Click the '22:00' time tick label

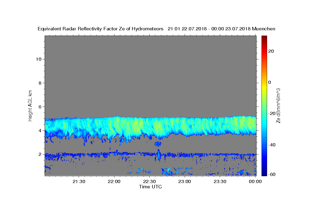pyautogui.click(x=114, y=181)
